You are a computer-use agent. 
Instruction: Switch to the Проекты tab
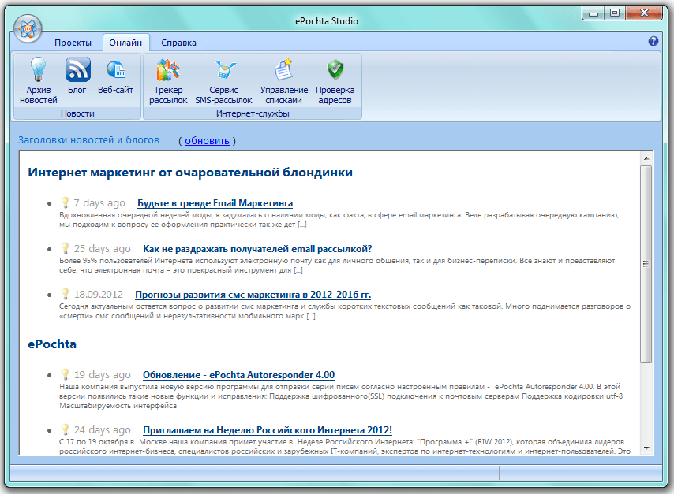pos(73,43)
